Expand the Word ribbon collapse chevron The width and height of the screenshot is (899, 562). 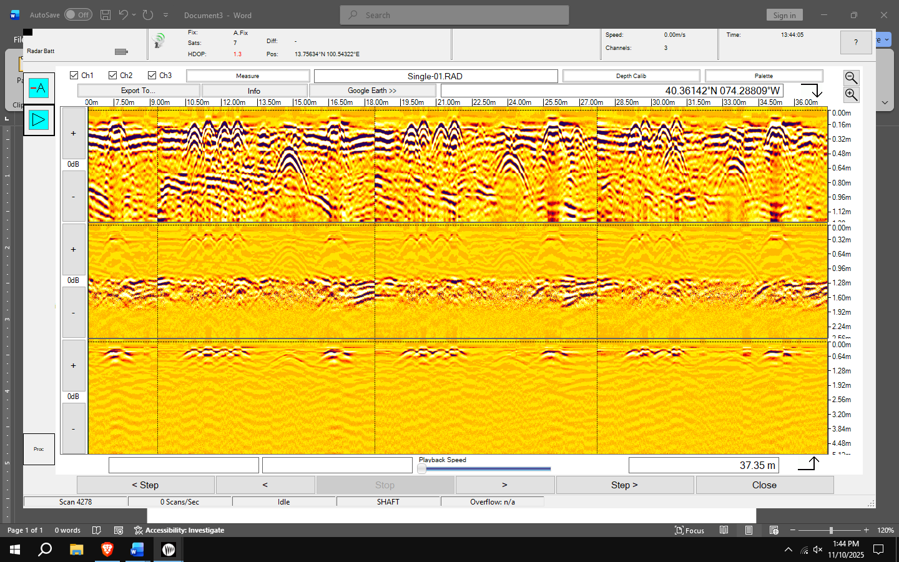click(885, 102)
